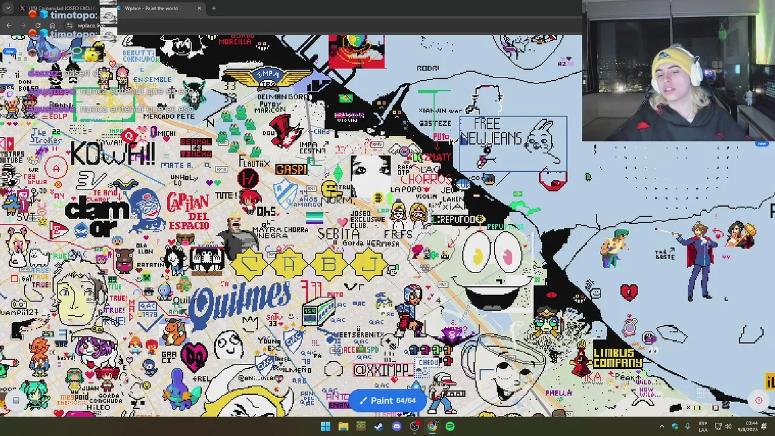Viewport: 775px width, 436px height.
Task: Go forward in browser history
Action: [23, 25]
